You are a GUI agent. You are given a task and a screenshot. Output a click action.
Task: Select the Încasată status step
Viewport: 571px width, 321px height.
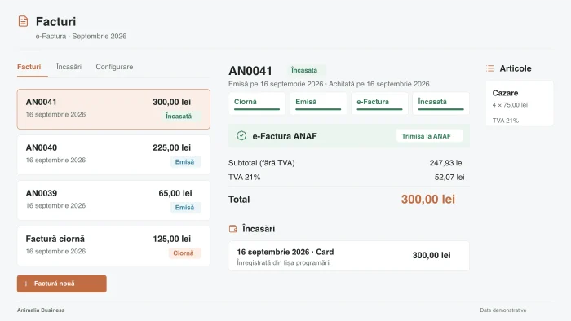[440, 103]
